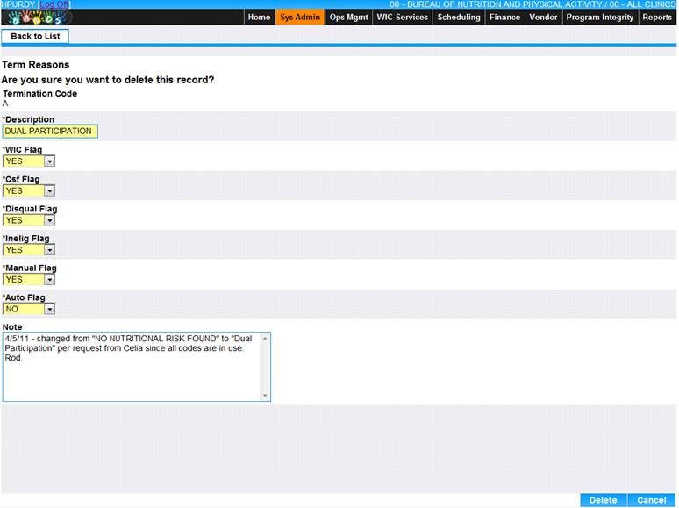This screenshot has width=679, height=508.
Task: Open the Vendor menu
Action: [543, 18]
